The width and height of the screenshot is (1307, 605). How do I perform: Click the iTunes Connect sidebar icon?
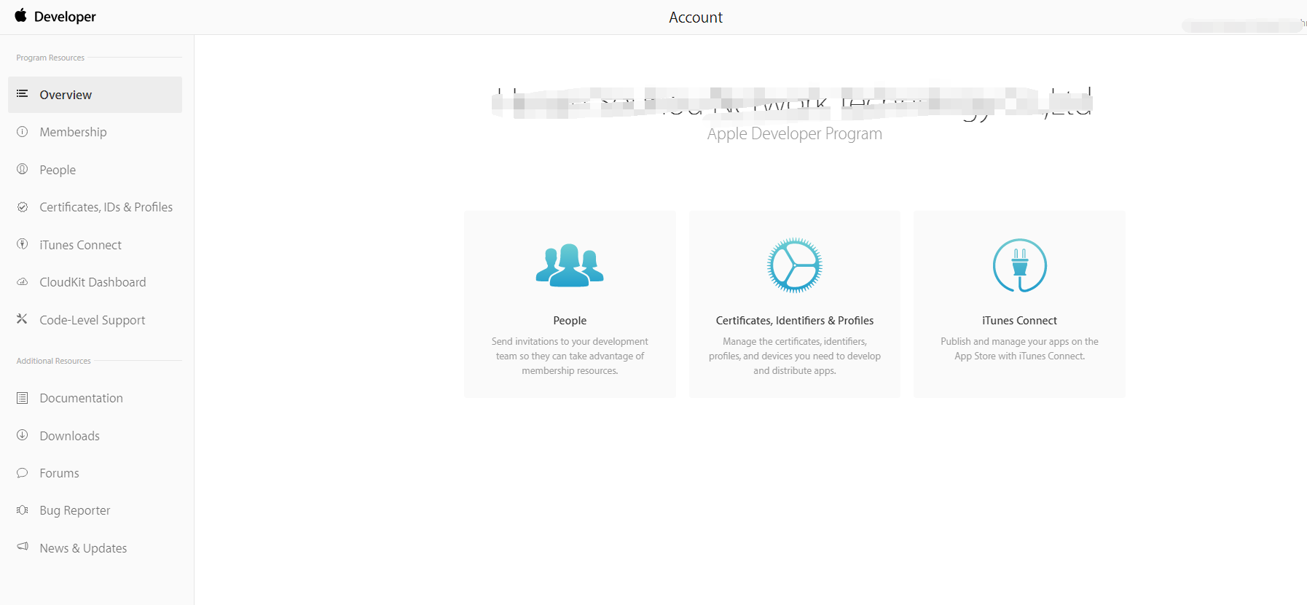(x=23, y=244)
